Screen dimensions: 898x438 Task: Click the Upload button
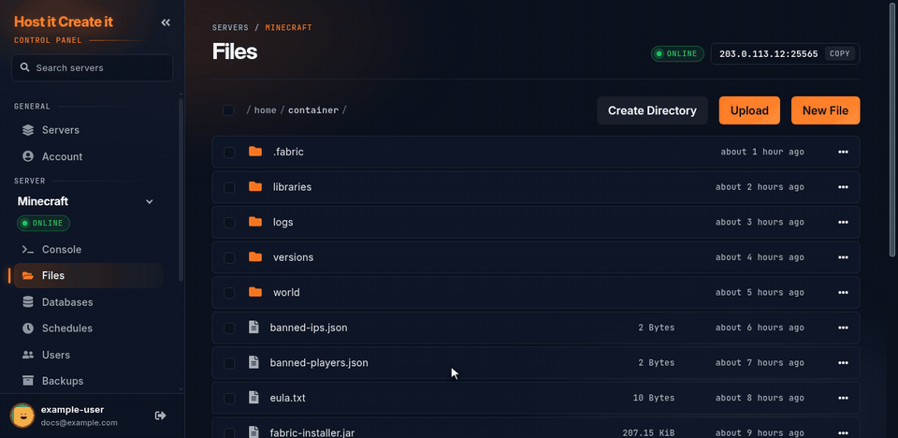point(749,110)
